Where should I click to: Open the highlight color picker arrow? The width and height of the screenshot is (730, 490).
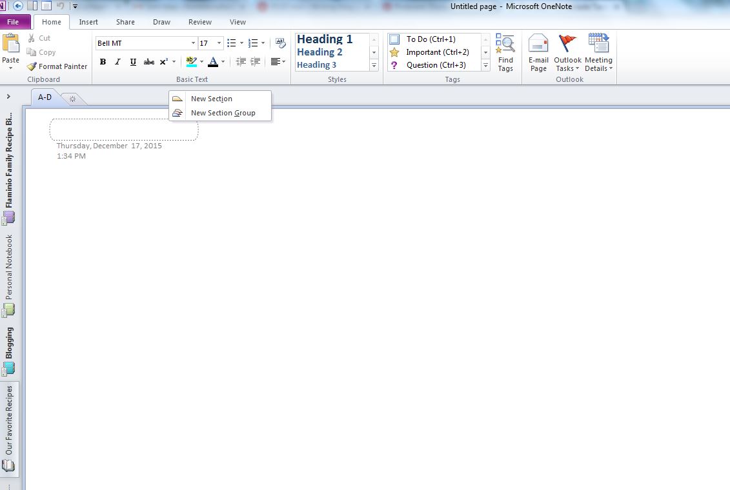[x=201, y=62]
